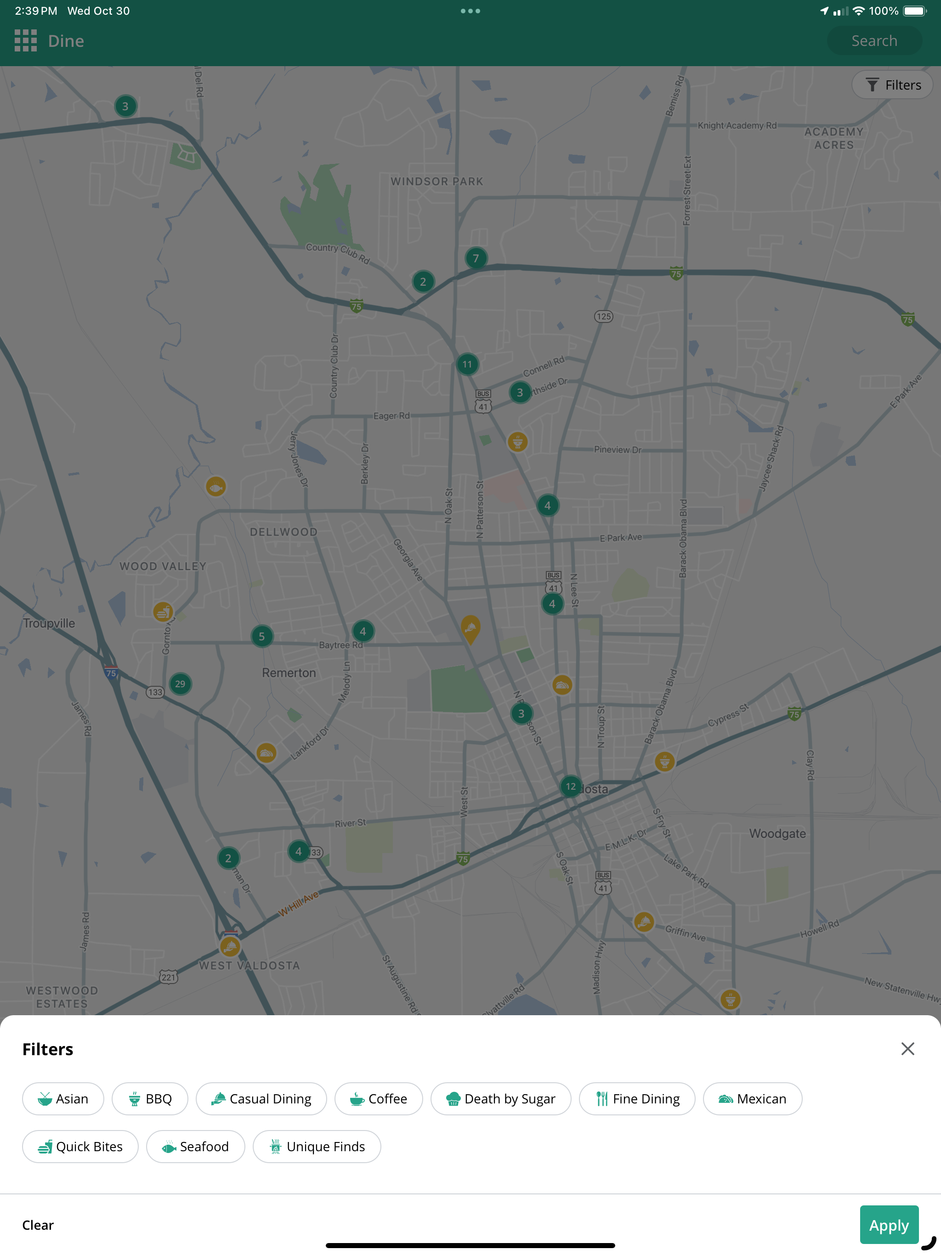Tap the Woodgate map label

coord(777,834)
